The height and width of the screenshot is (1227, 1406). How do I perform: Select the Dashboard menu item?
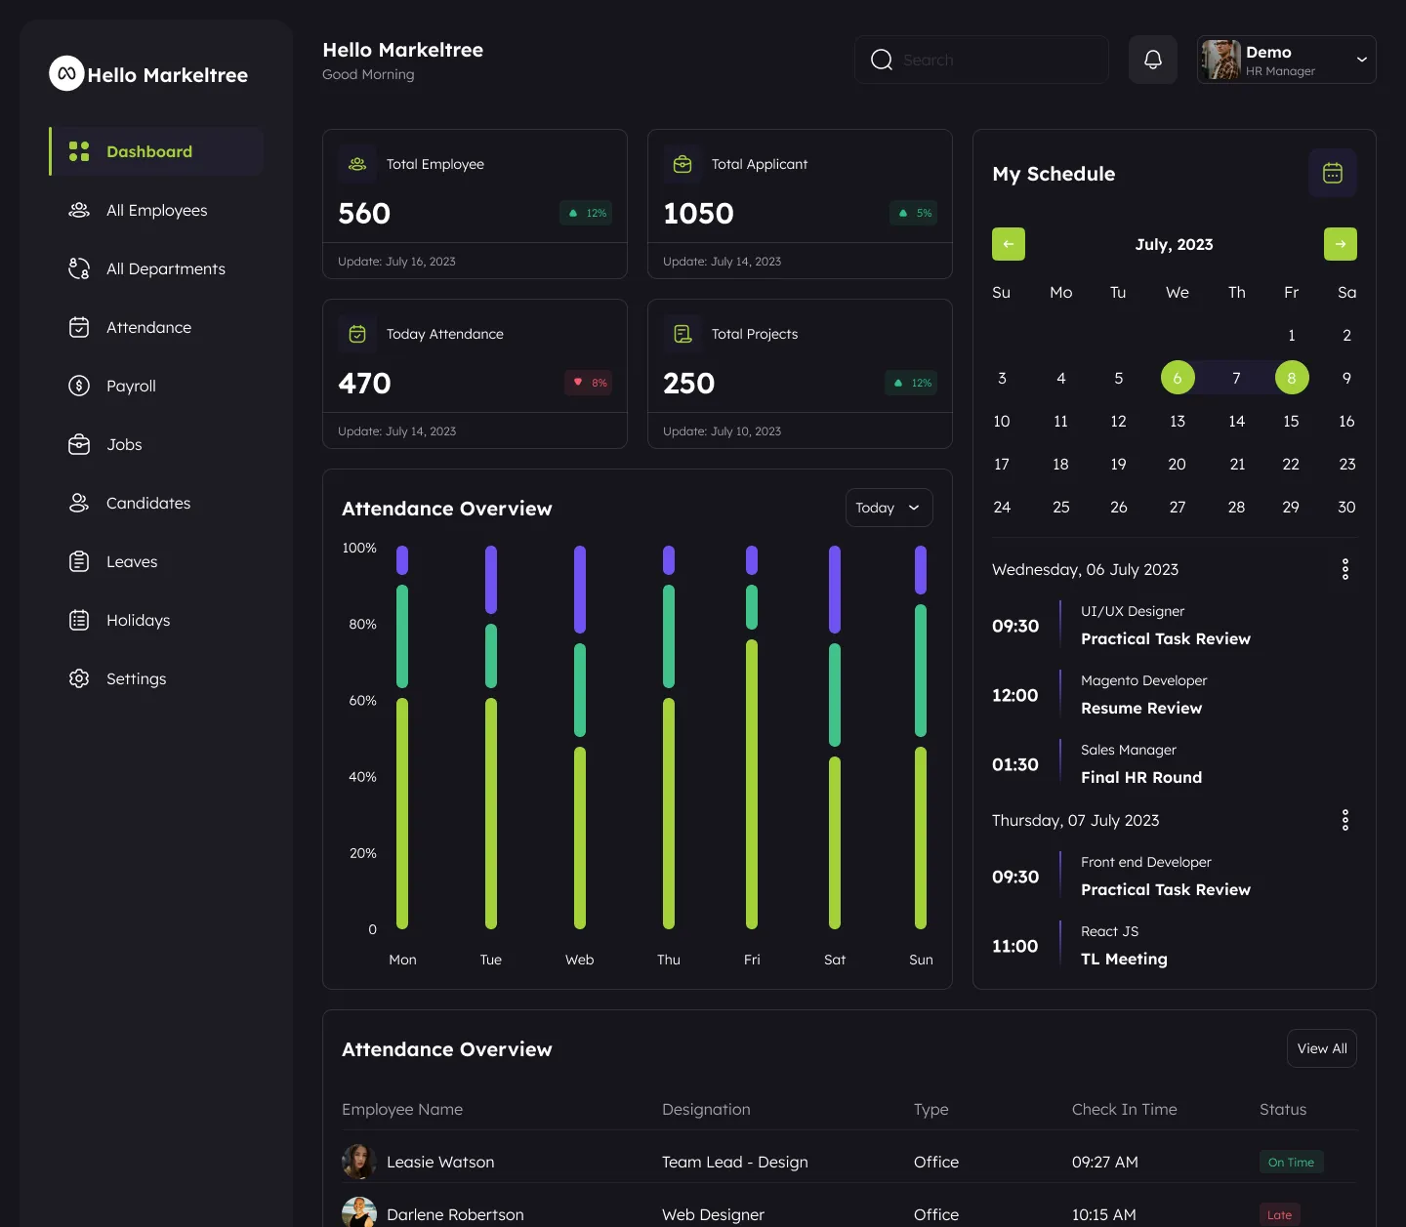tap(149, 151)
